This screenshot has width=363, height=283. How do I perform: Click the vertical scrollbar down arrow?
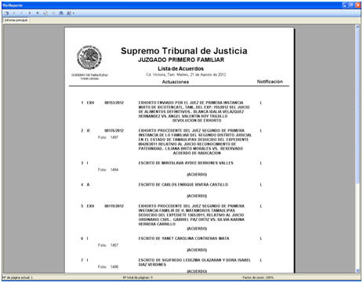[358, 271]
